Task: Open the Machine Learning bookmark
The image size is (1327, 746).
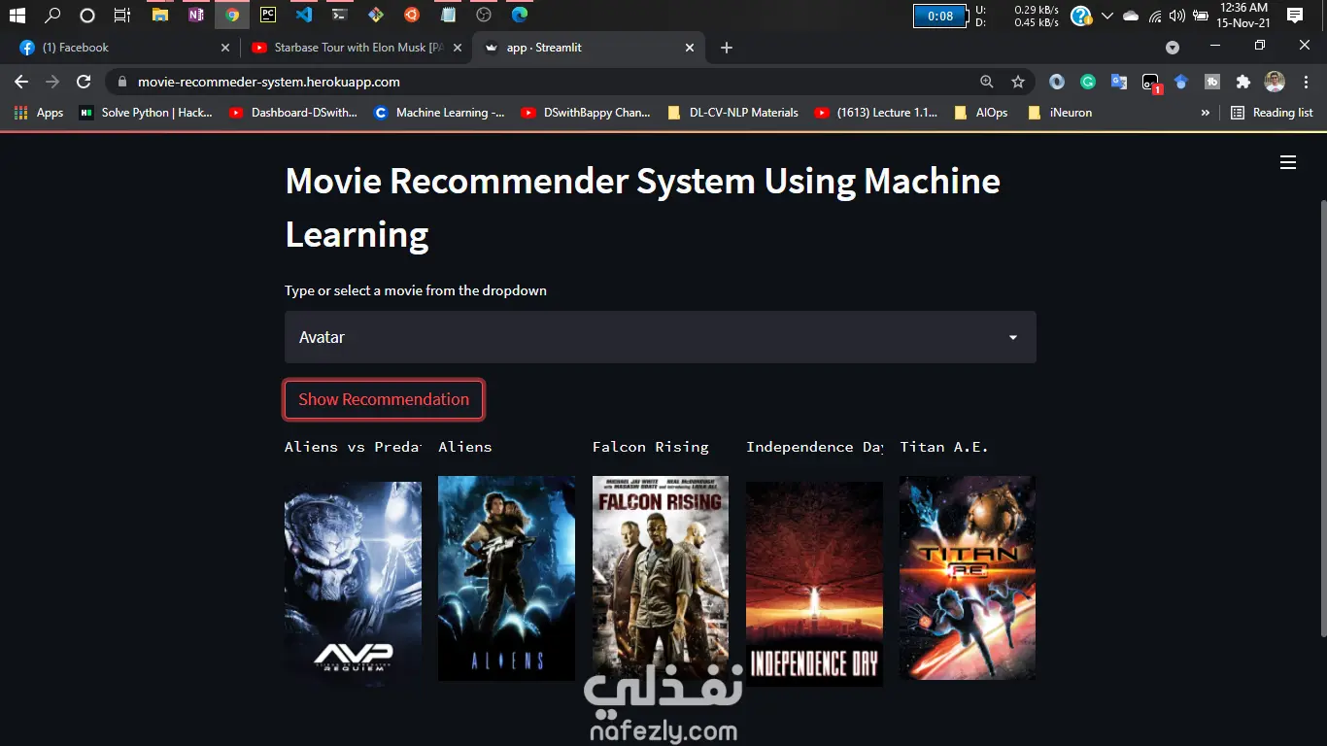Action: 439,113
